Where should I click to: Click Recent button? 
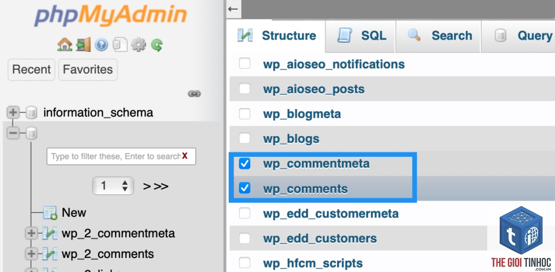coord(31,70)
